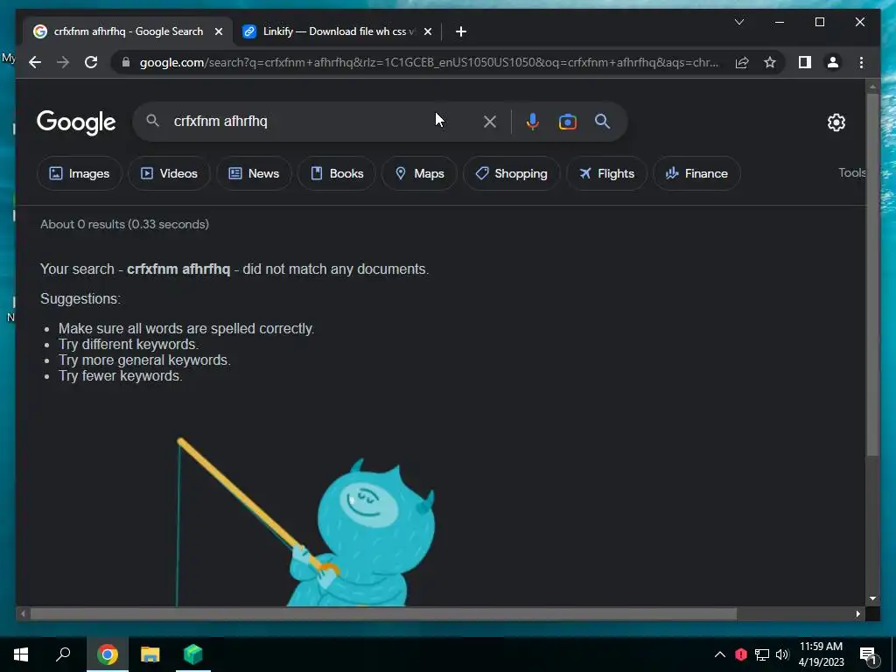Switch to the Linkify Download file tab
Screen dimensions: 896x672
[x=337, y=31]
